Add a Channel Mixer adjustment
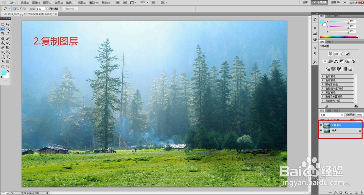The width and height of the screenshot is (364, 195). pyautogui.click(x=353, y=61)
